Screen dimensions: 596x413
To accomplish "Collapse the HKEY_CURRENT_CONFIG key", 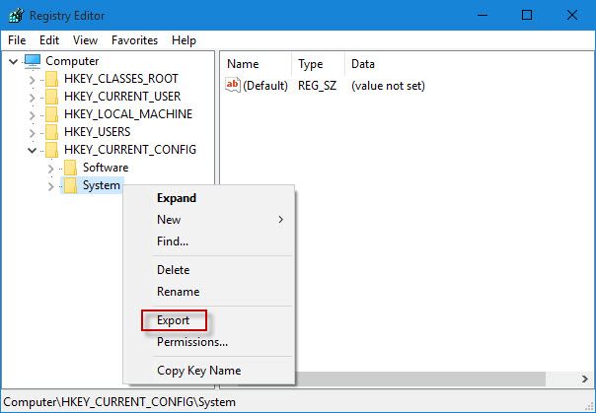I will coord(33,150).
